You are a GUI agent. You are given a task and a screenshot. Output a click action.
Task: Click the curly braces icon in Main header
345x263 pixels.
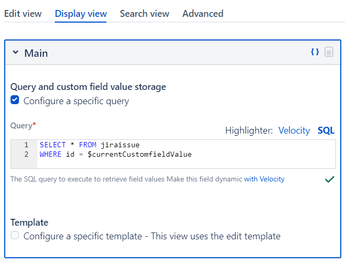tap(315, 52)
